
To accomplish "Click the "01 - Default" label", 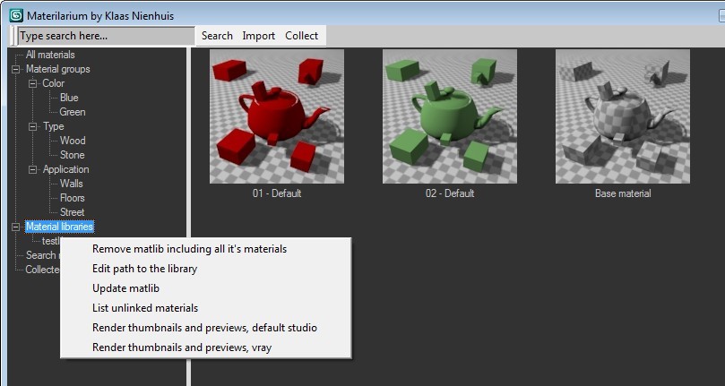I will point(277,193).
